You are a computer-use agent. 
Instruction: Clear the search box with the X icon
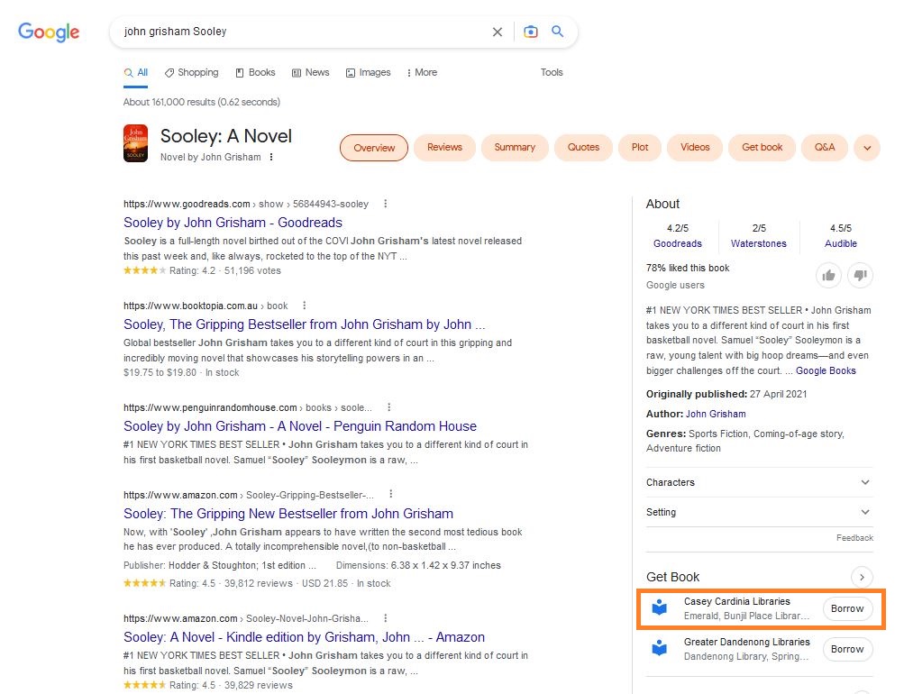point(497,32)
